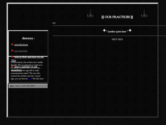Open the our practices directory link
This screenshot has height=125, width=166.
(21, 51)
